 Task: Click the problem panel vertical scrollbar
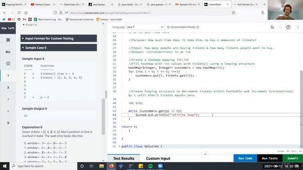pos(103,117)
